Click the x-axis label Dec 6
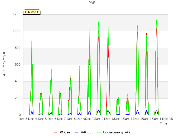This screenshot has width=185, height=138. 52,119
